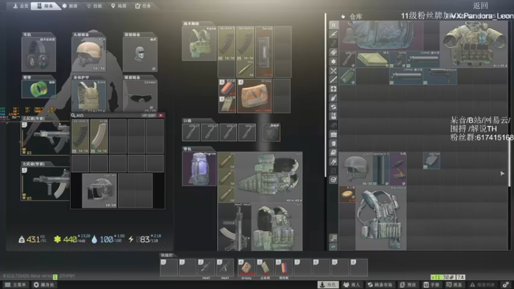Open the 健康 health tab
514x289 pixels.
click(x=70, y=6)
